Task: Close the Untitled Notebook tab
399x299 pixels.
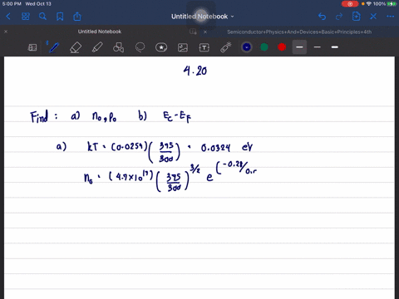Action: tap(6, 32)
